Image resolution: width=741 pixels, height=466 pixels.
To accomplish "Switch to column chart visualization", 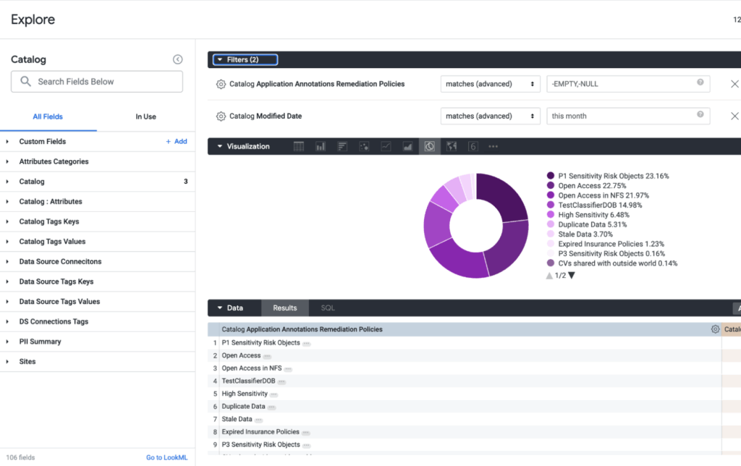I will 320,146.
